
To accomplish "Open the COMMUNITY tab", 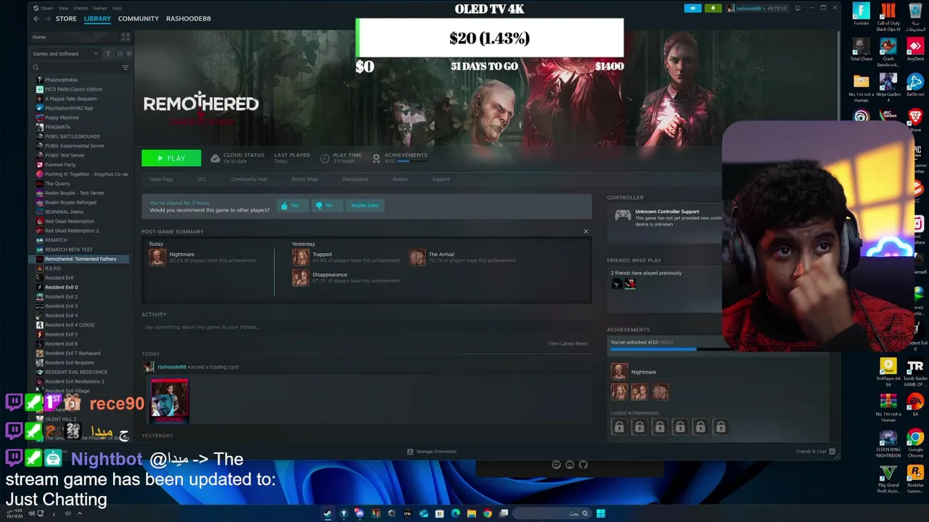I will [138, 18].
